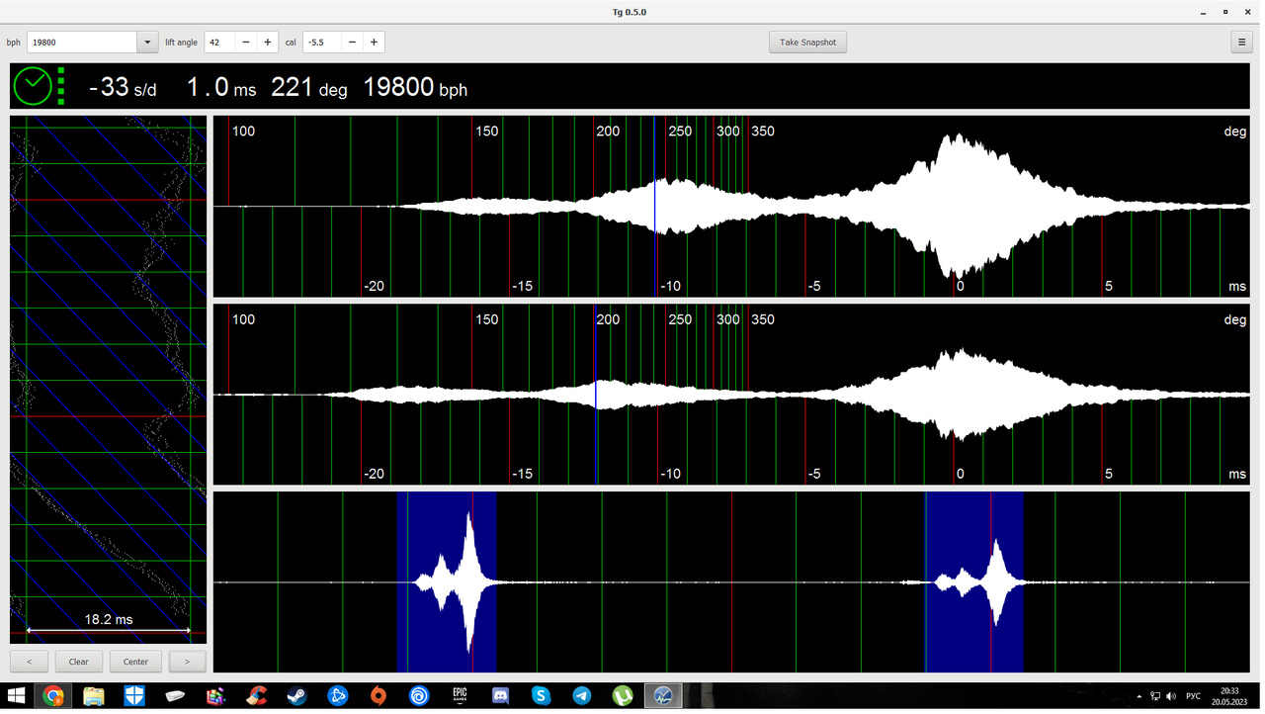Increase the lift angle with plus
The height and width of the screenshot is (714, 1265).
(267, 43)
